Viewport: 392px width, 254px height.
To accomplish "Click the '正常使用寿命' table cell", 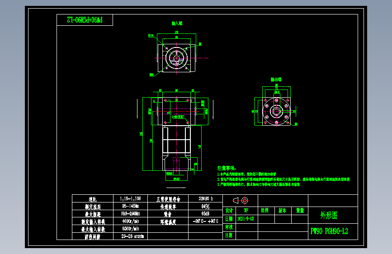I will coord(168,199).
